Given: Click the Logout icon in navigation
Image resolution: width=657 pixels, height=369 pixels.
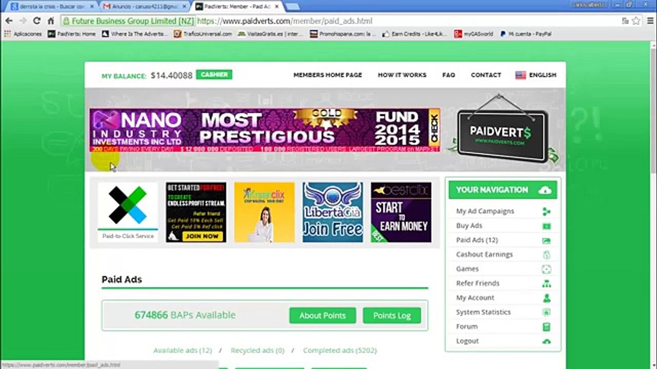Looking at the screenshot, I should [546, 341].
